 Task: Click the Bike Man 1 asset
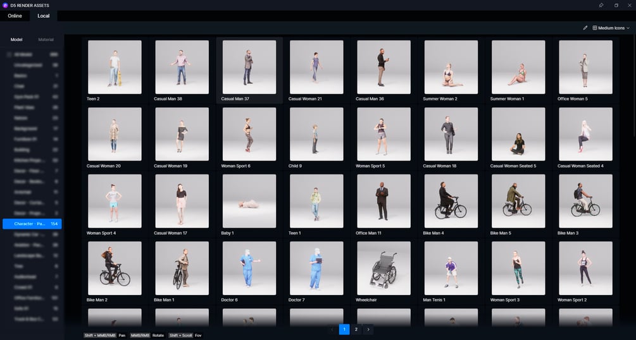tap(182, 269)
